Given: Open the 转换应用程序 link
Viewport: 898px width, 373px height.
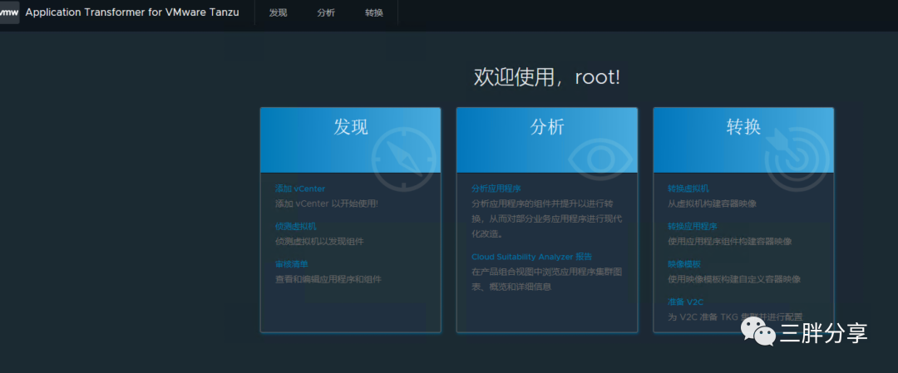Looking at the screenshot, I should tap(693, 226).
